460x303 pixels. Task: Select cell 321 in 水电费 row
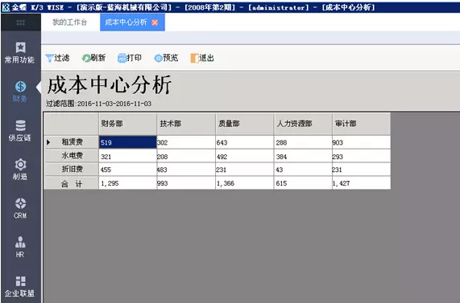[127, 156]
